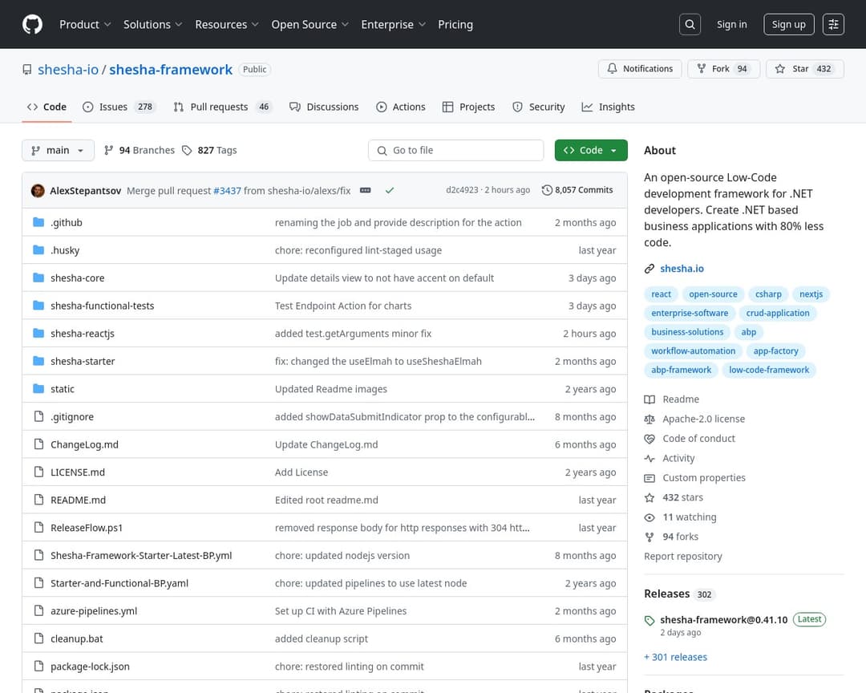This screenshot has width=866, height=693.
Task: Open the Enterprise dropdown menu
Action: click(x=393, y=24)
